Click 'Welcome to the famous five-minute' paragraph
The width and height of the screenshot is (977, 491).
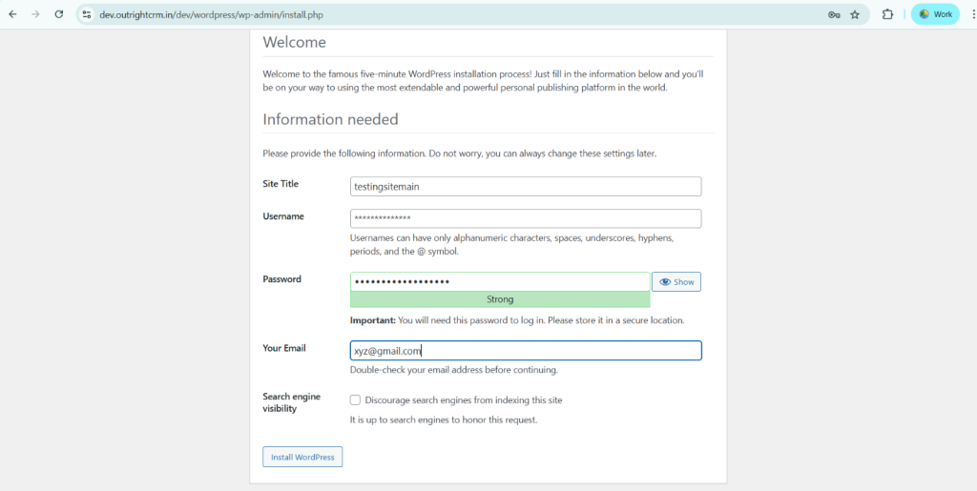483,81
